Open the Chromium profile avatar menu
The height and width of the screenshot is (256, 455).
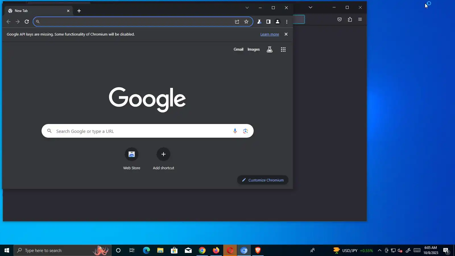[x=278, y=22]
